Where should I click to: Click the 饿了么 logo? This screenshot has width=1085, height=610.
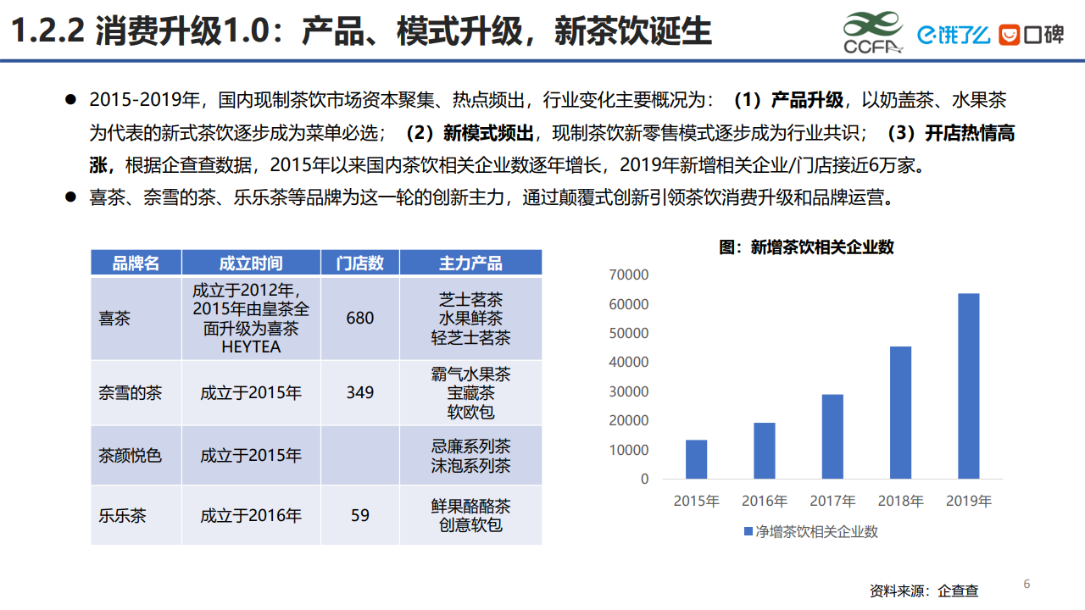(954, 34)
